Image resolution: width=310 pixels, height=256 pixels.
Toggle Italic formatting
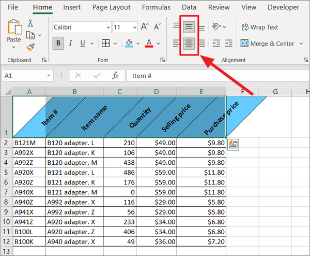[x=70, y=43]
